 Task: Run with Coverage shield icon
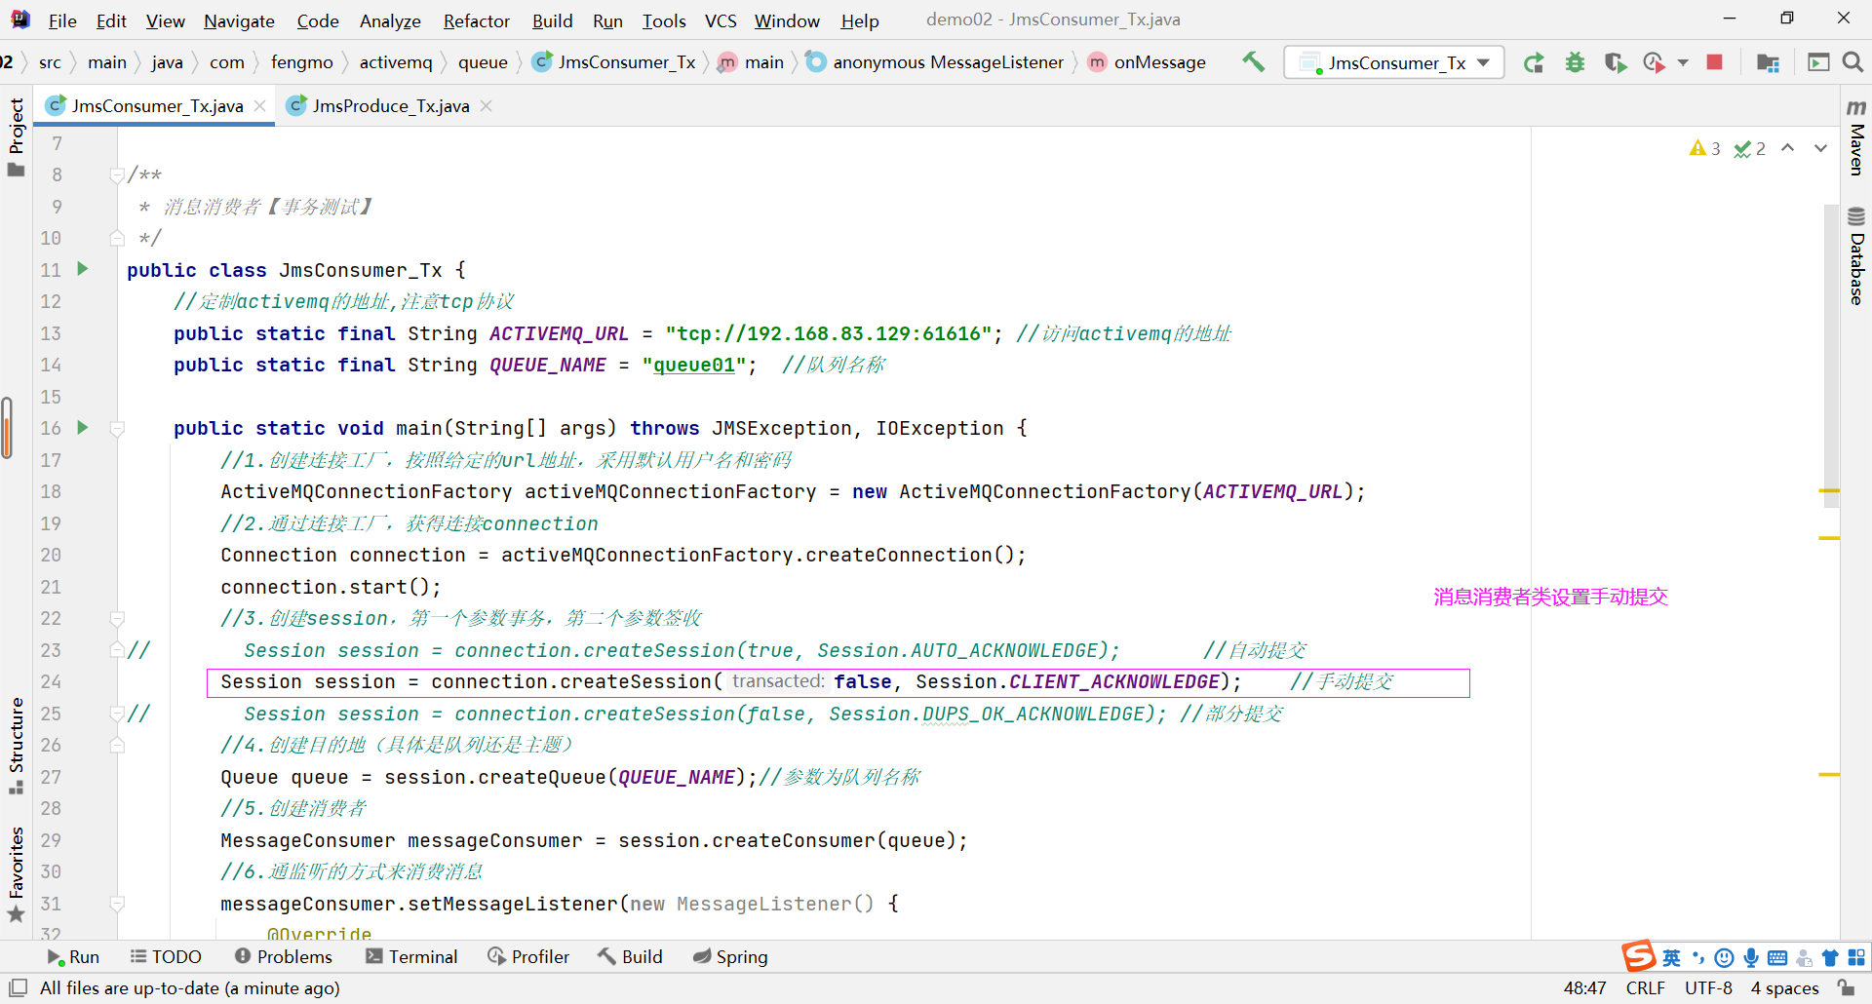pos(1616,62)
